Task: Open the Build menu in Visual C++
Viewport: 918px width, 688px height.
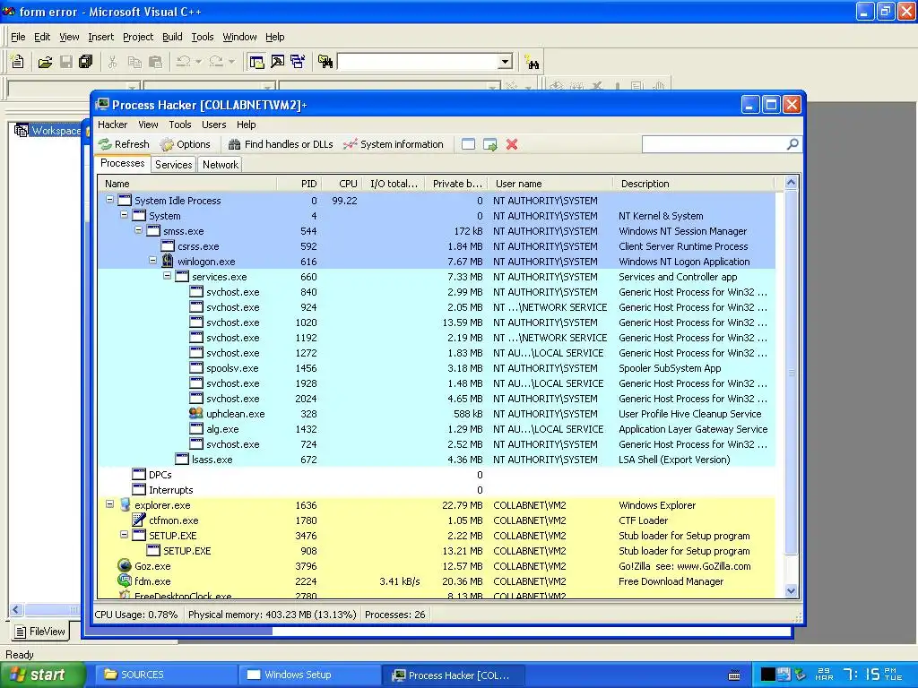Action: pos(172,37)
